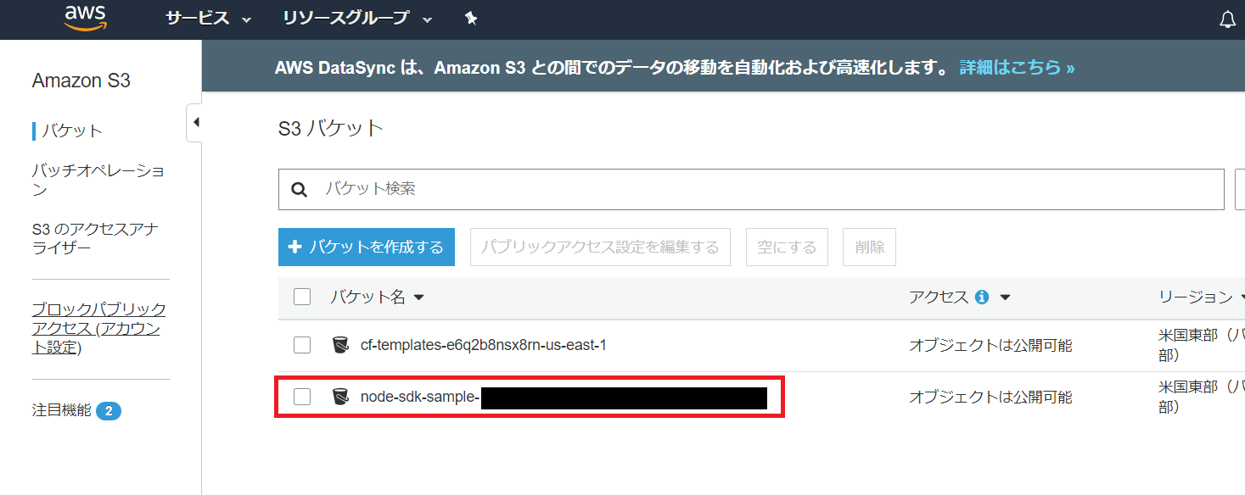Click パブリックアクセス設定を編集する button
Screen dimensions: 1245x495
coord(600,247)
